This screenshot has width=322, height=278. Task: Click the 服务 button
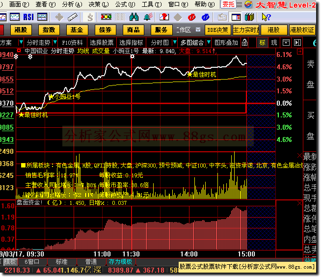(161, 30)
